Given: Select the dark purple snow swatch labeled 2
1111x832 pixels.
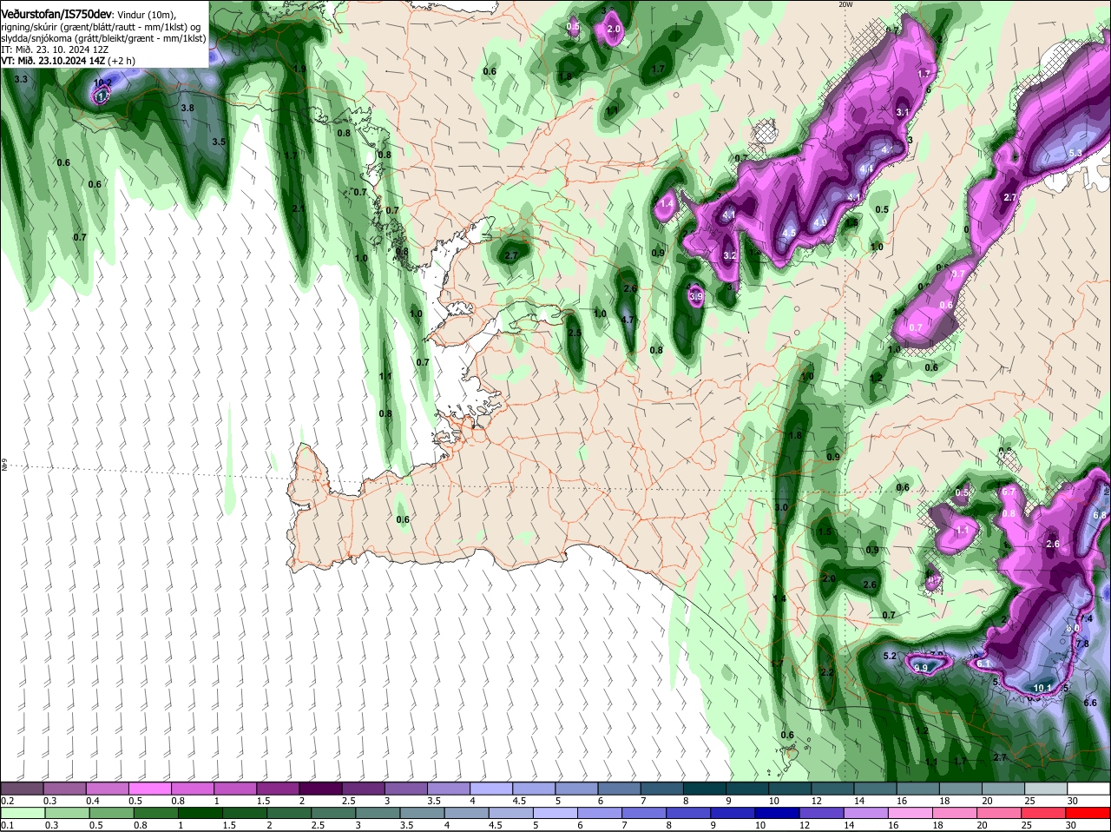Looking at the screenshot, I should tap(320, 789).
